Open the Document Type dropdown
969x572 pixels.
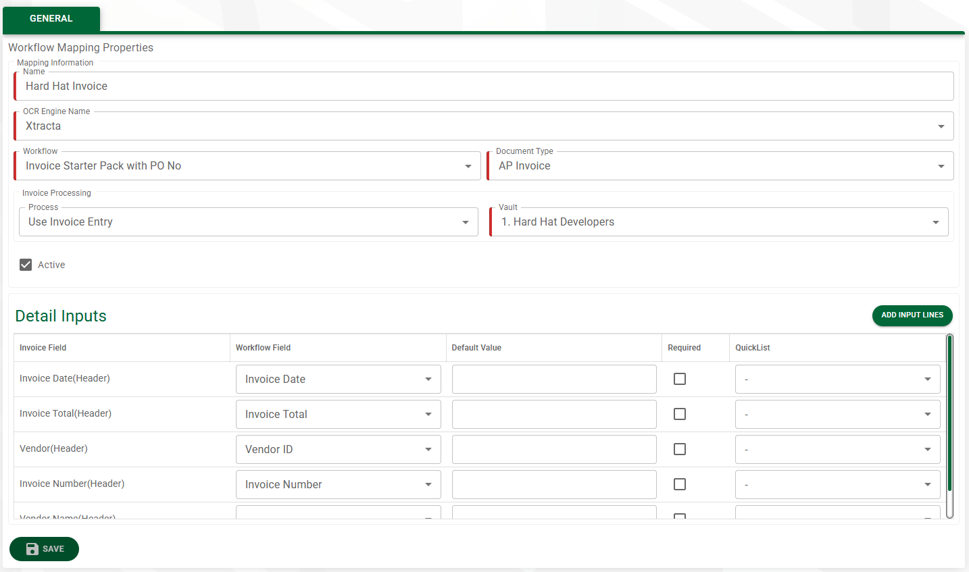(720, 166)
